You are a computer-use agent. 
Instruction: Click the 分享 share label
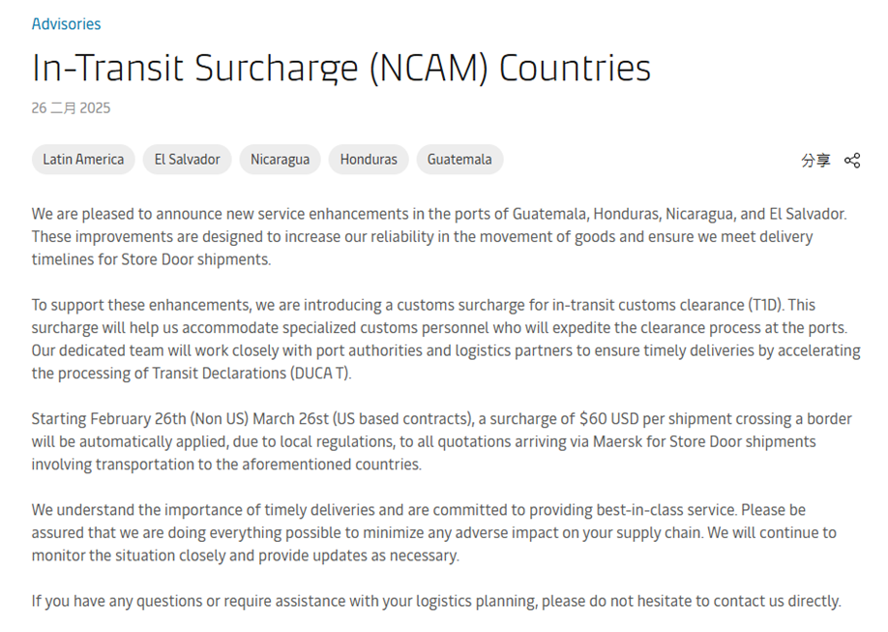point(815,161)
